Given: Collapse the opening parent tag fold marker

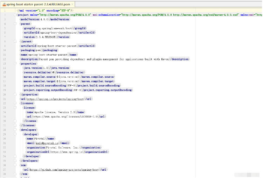Looking at the screenshot, I should [x=15, y=24].
